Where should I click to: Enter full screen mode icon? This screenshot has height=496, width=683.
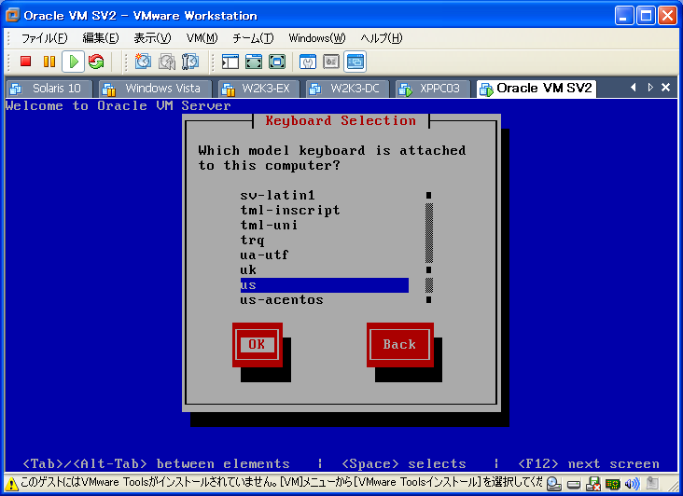[277, 62]
